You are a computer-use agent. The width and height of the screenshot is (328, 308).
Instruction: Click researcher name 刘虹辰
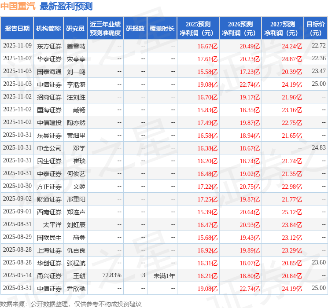tap(76, 225)
